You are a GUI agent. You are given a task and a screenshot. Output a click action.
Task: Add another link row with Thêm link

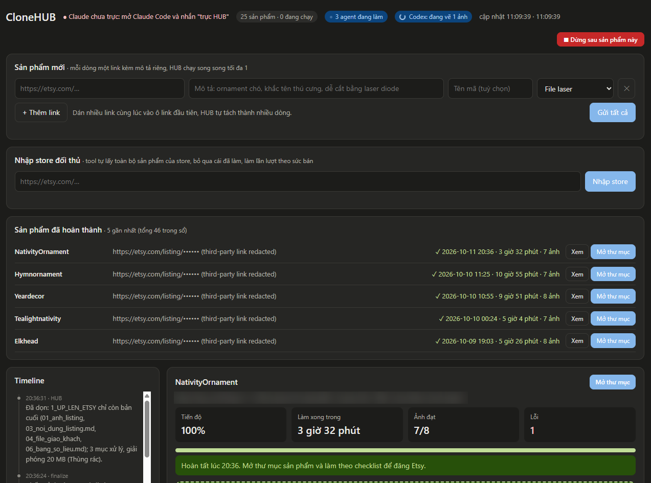tap(41, 112)
